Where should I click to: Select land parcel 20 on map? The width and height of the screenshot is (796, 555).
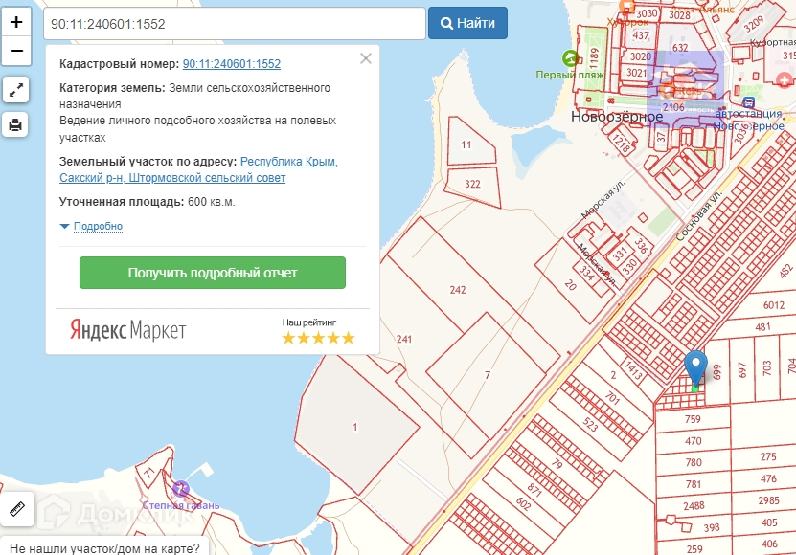point(570,285)
